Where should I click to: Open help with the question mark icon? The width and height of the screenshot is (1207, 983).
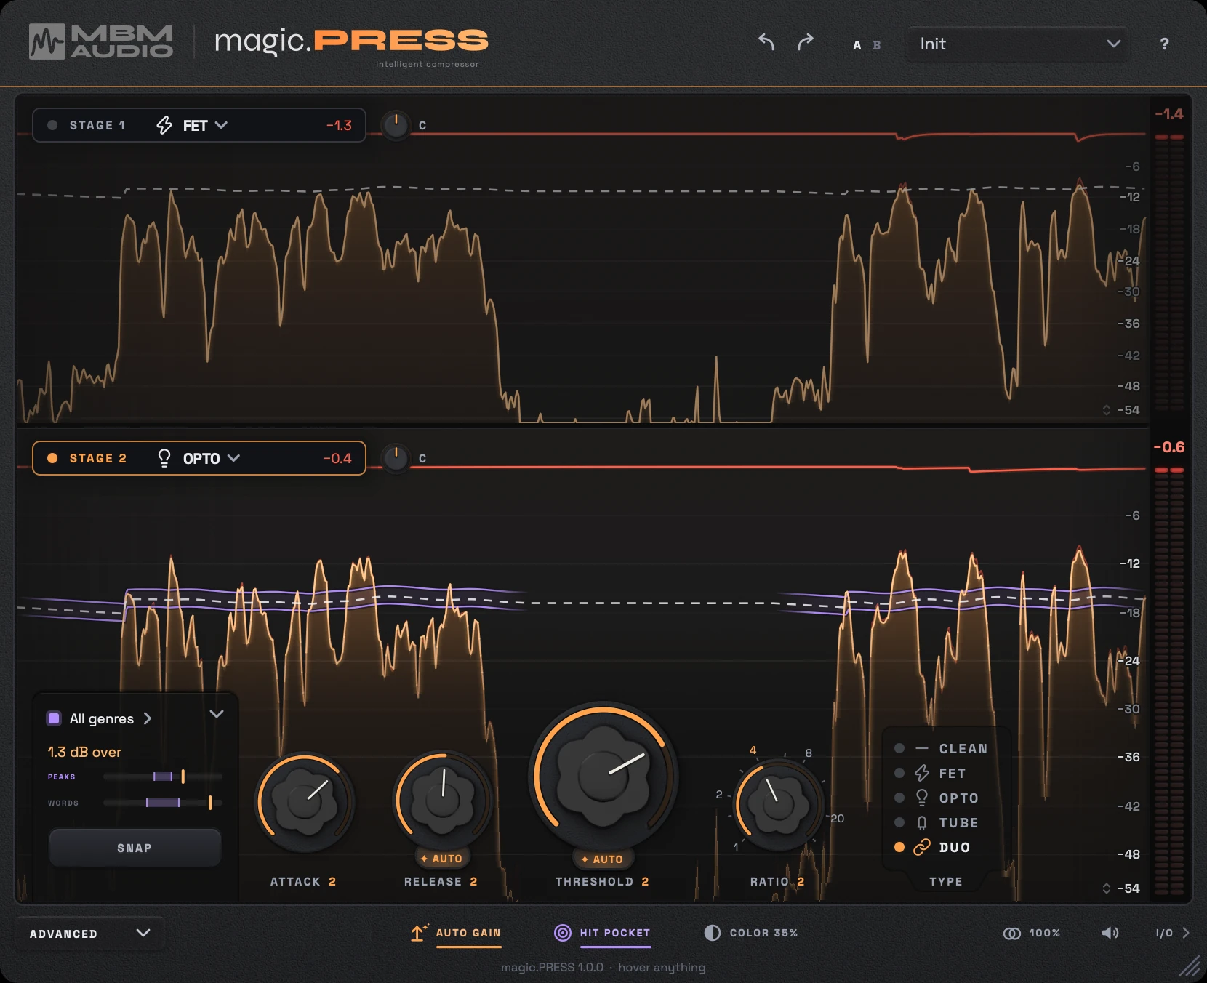(1164, 44)
